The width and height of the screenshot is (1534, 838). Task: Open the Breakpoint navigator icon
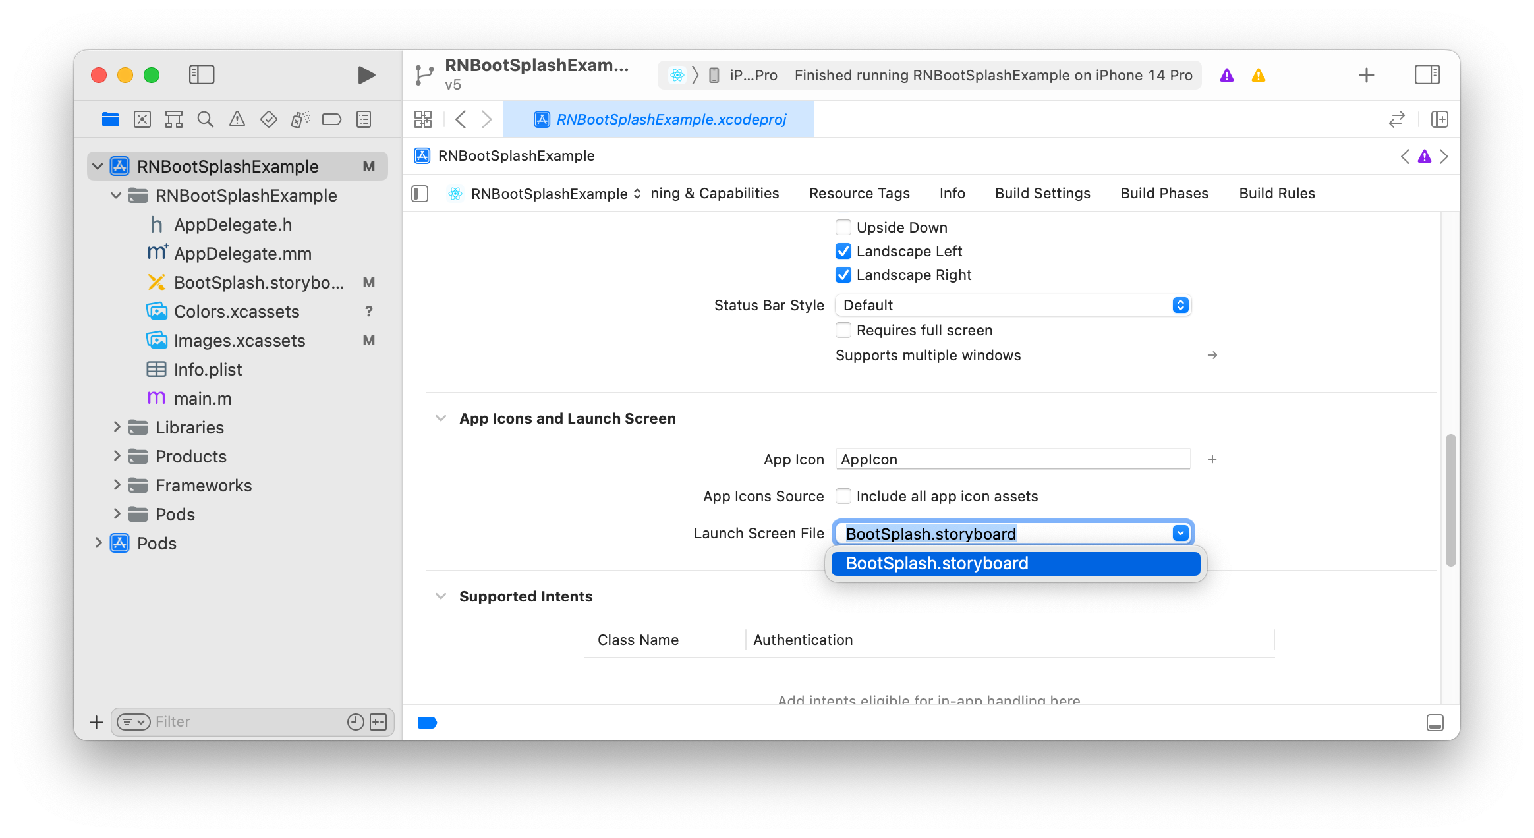click(x=331, y=119)
